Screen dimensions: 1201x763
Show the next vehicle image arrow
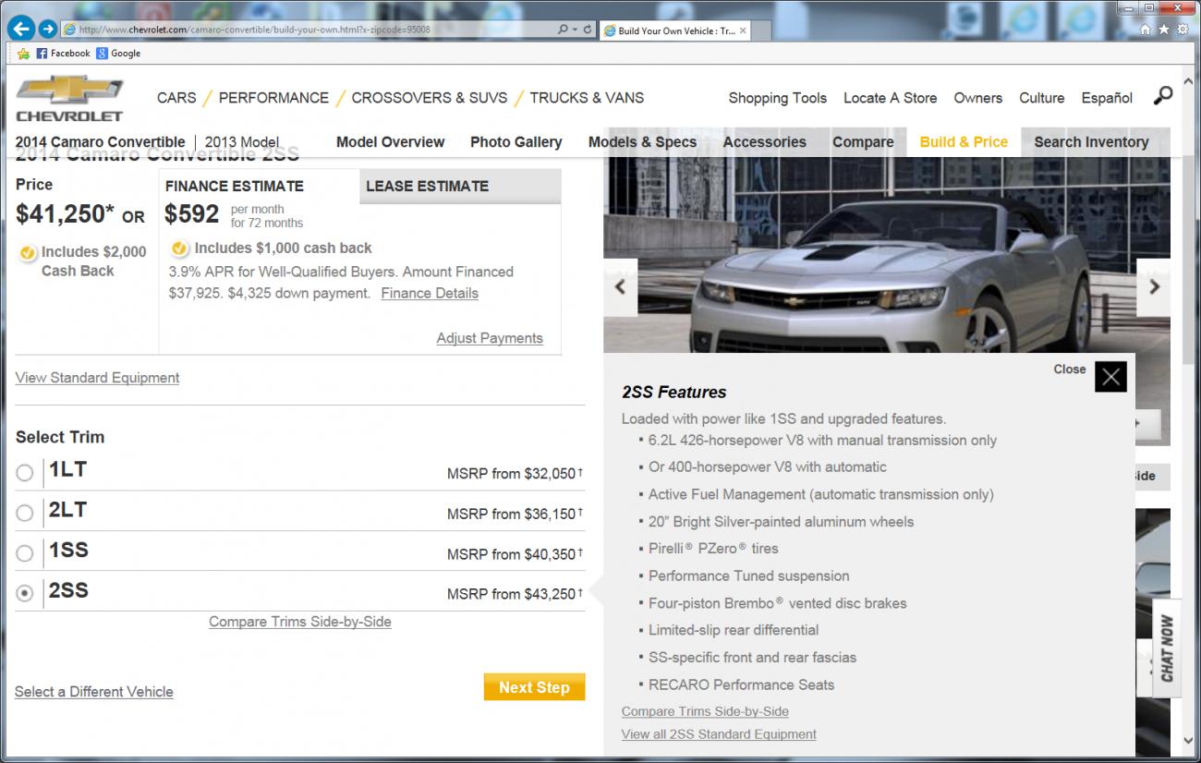point(1154,286)
